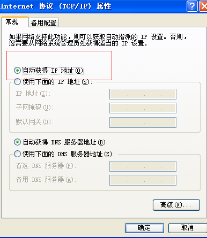
Task: Select 自动获得 IP 地址 radio button
Action: [17, 71]
